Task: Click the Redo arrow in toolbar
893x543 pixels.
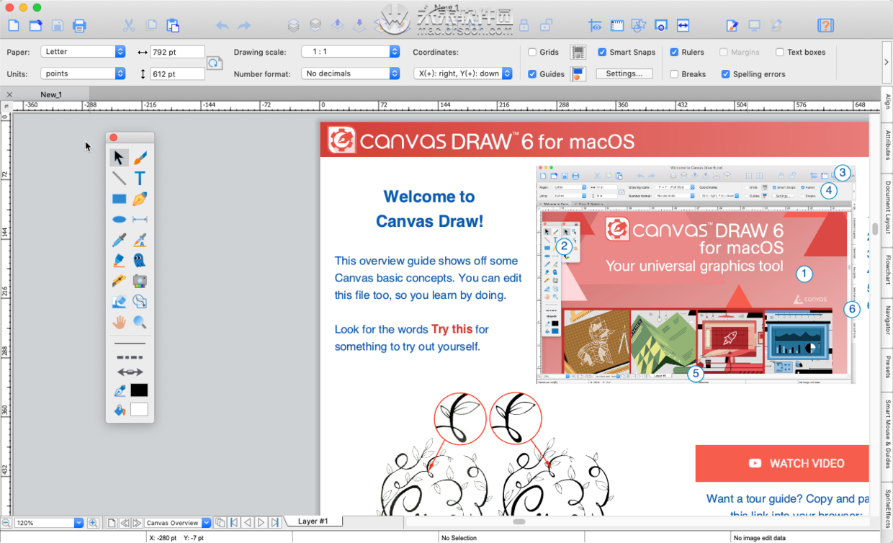Action: pos(244,26)
